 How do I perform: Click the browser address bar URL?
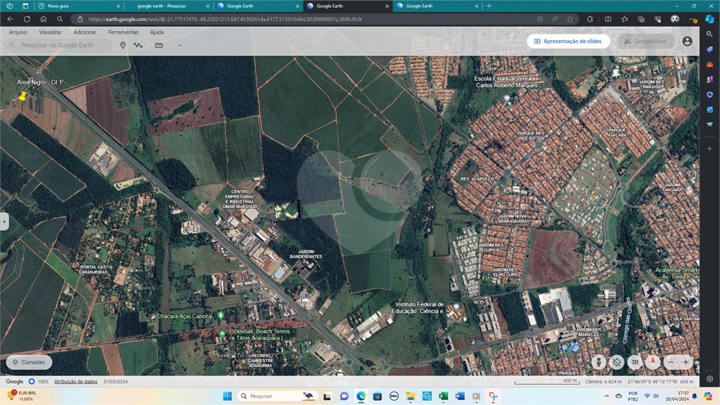pyautogui.click(x=225, y=19)
